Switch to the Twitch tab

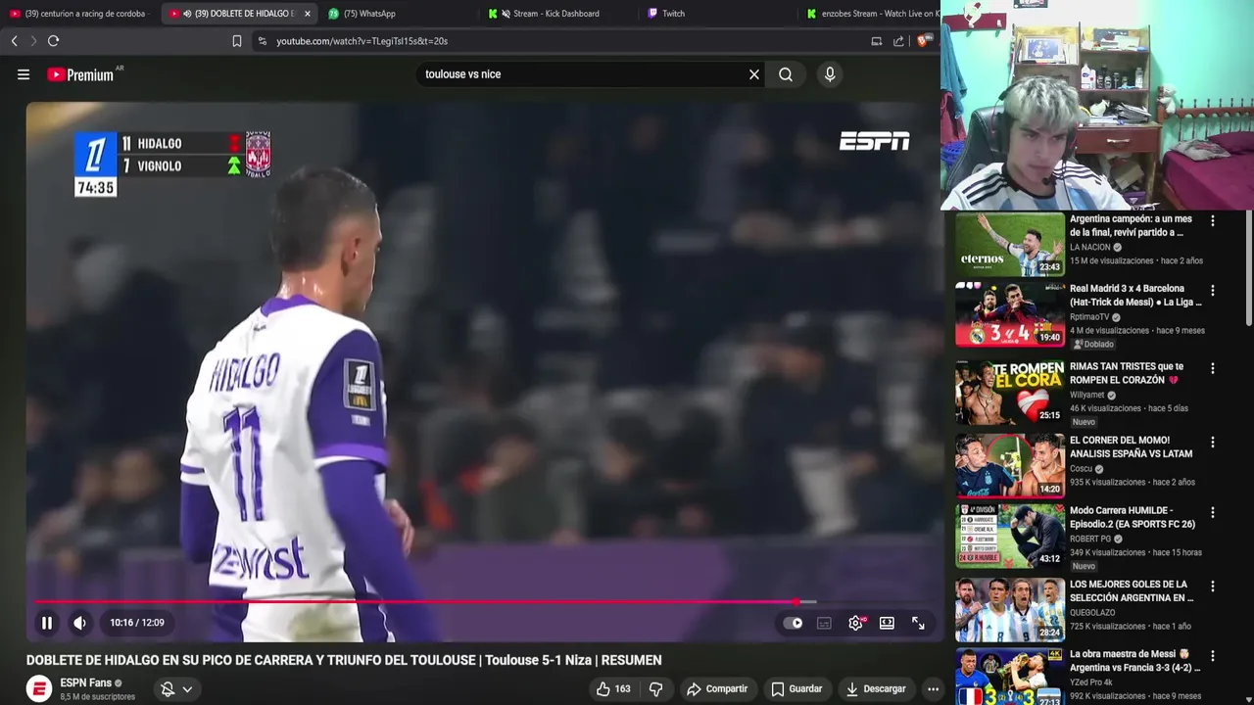click(x=673, y=14)
